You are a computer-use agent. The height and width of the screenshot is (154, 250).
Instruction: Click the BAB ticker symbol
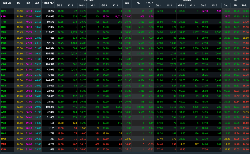click(3, 138)
